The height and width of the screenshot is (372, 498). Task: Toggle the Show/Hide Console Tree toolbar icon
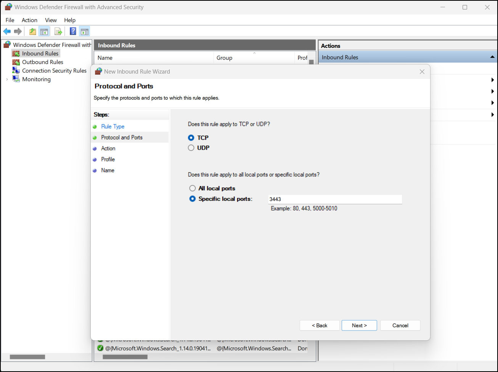(x=44, y=31)
